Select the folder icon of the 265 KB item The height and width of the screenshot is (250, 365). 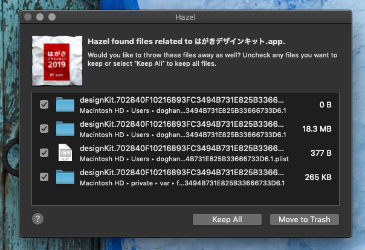click(65, 177)
